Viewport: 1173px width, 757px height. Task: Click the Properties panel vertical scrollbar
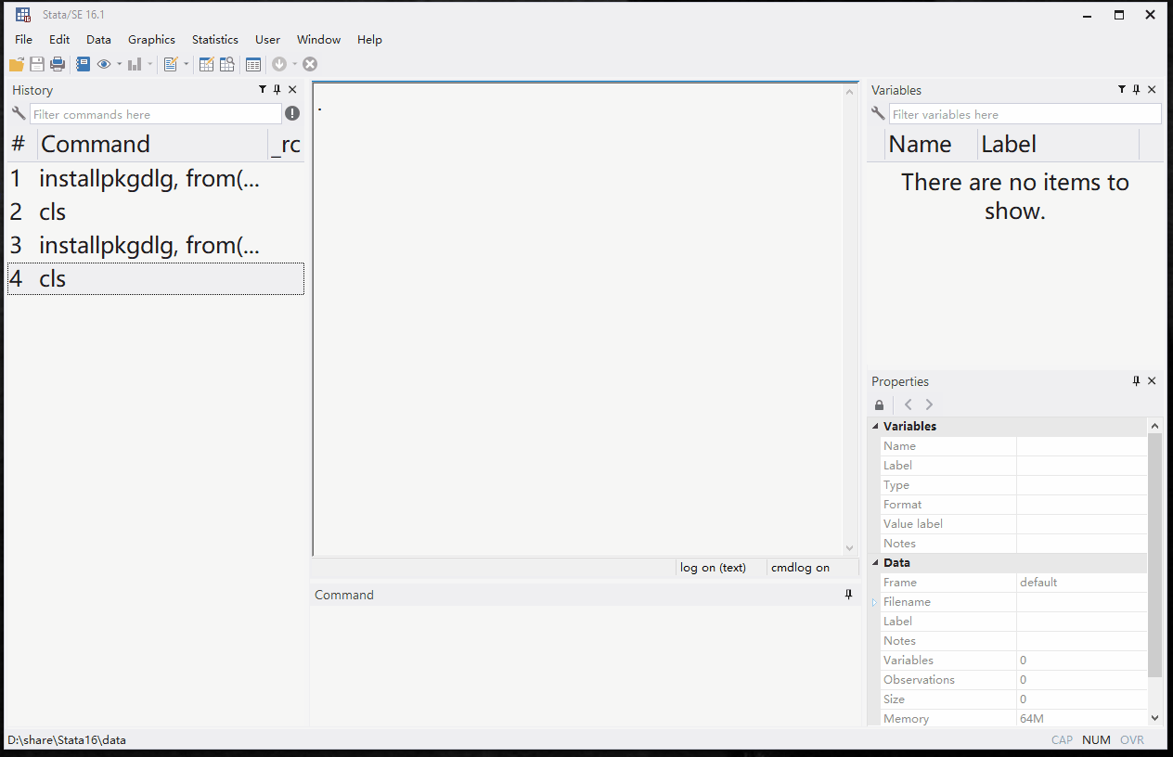(x=1154, y=557)
